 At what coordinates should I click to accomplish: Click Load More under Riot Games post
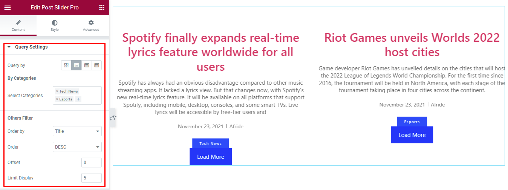(x=412, y=135)
